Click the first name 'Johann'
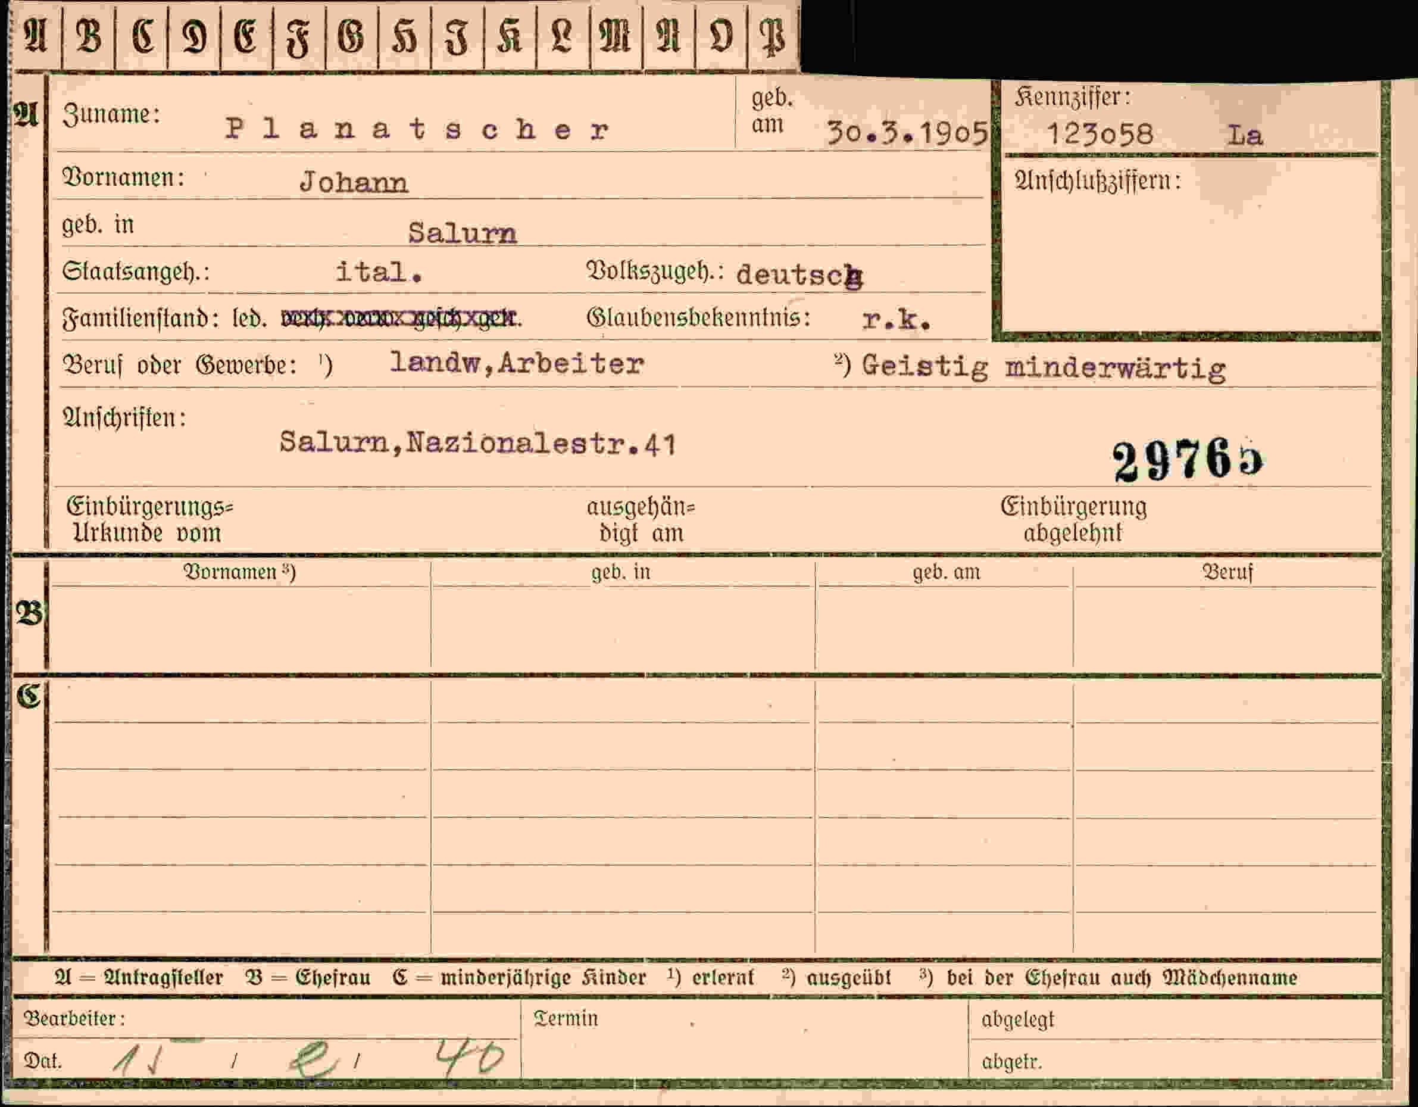 point(354,183)
